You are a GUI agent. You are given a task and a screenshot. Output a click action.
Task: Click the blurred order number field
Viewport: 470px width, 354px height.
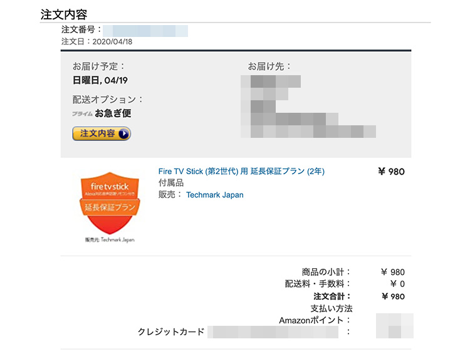coord(145,31)
